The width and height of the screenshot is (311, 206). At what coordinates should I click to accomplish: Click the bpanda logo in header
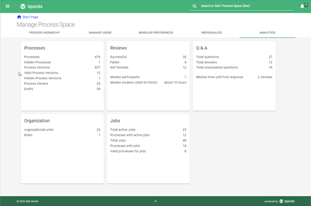[31, 6]
